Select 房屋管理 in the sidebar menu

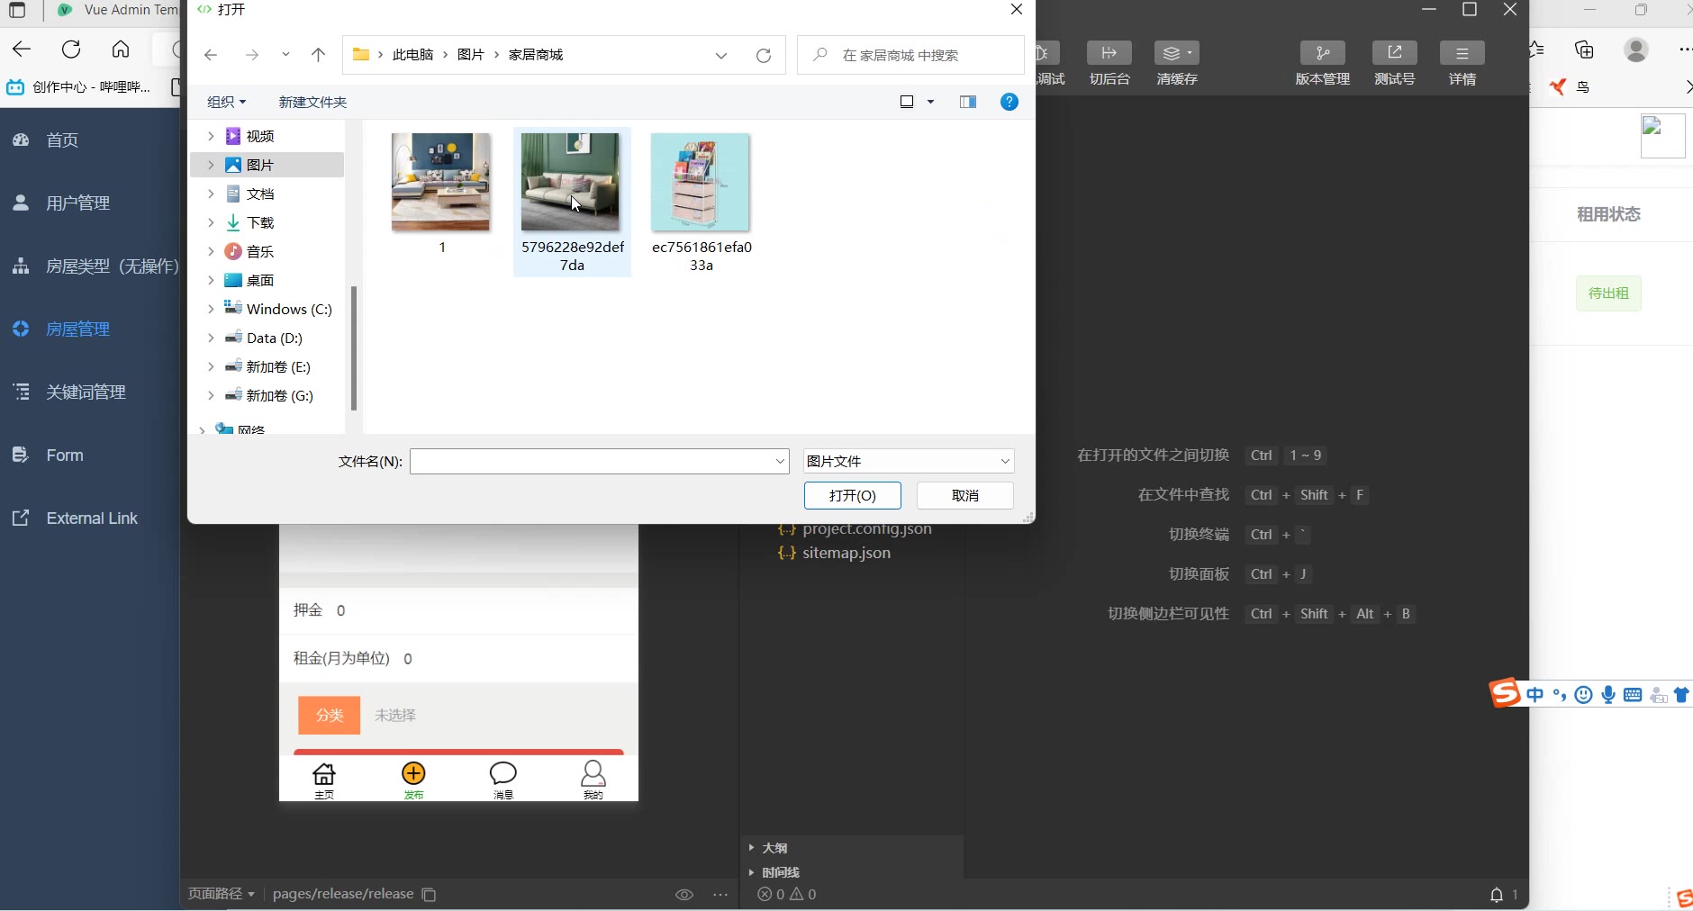tap(77, 329)
